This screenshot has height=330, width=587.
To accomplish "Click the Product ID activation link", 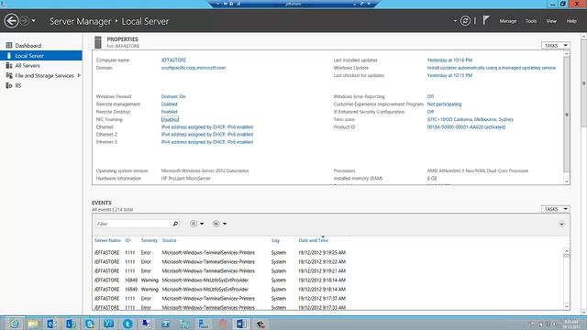I will coord(466,127).
